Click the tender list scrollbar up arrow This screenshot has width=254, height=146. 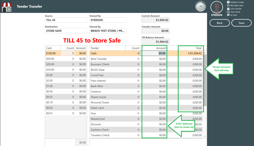205,53
